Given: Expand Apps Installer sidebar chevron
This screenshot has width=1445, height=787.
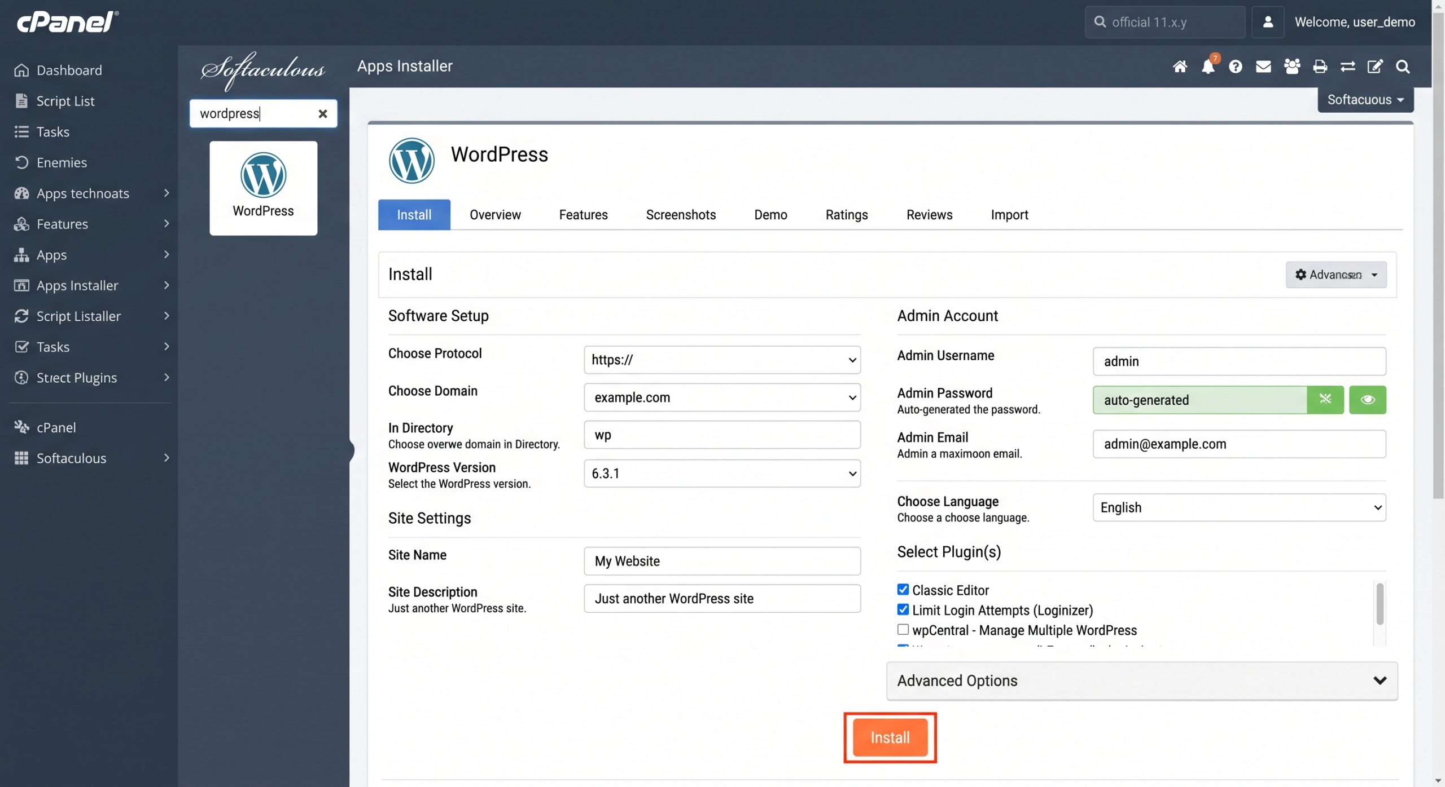Looking at the screenshot, I should pos(167,285).
